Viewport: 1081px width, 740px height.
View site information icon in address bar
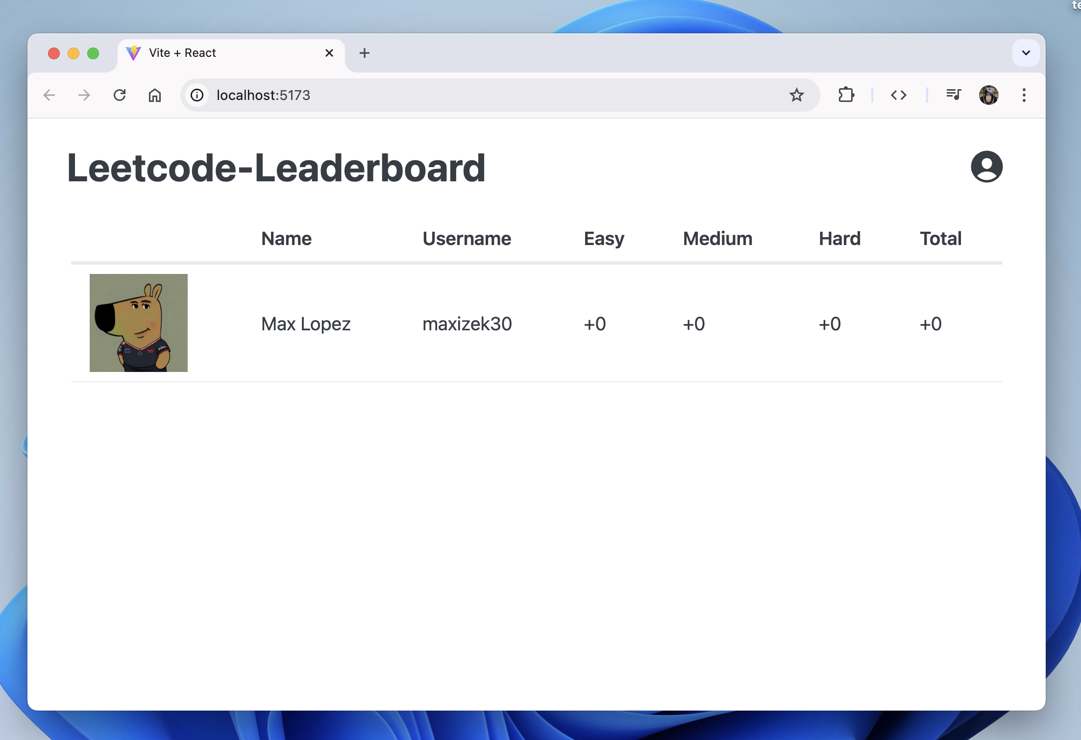coord(197,95)
